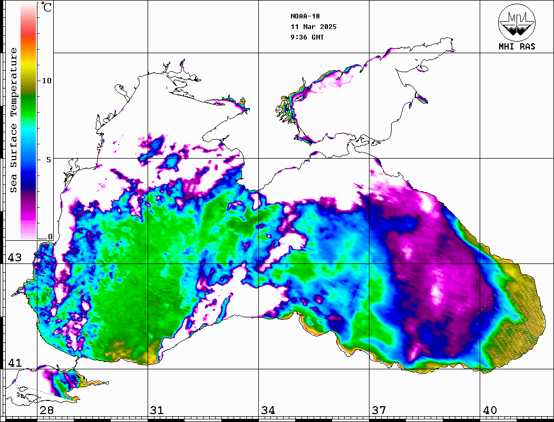Click the 0 tick on temperature scale

coord(50,237)
